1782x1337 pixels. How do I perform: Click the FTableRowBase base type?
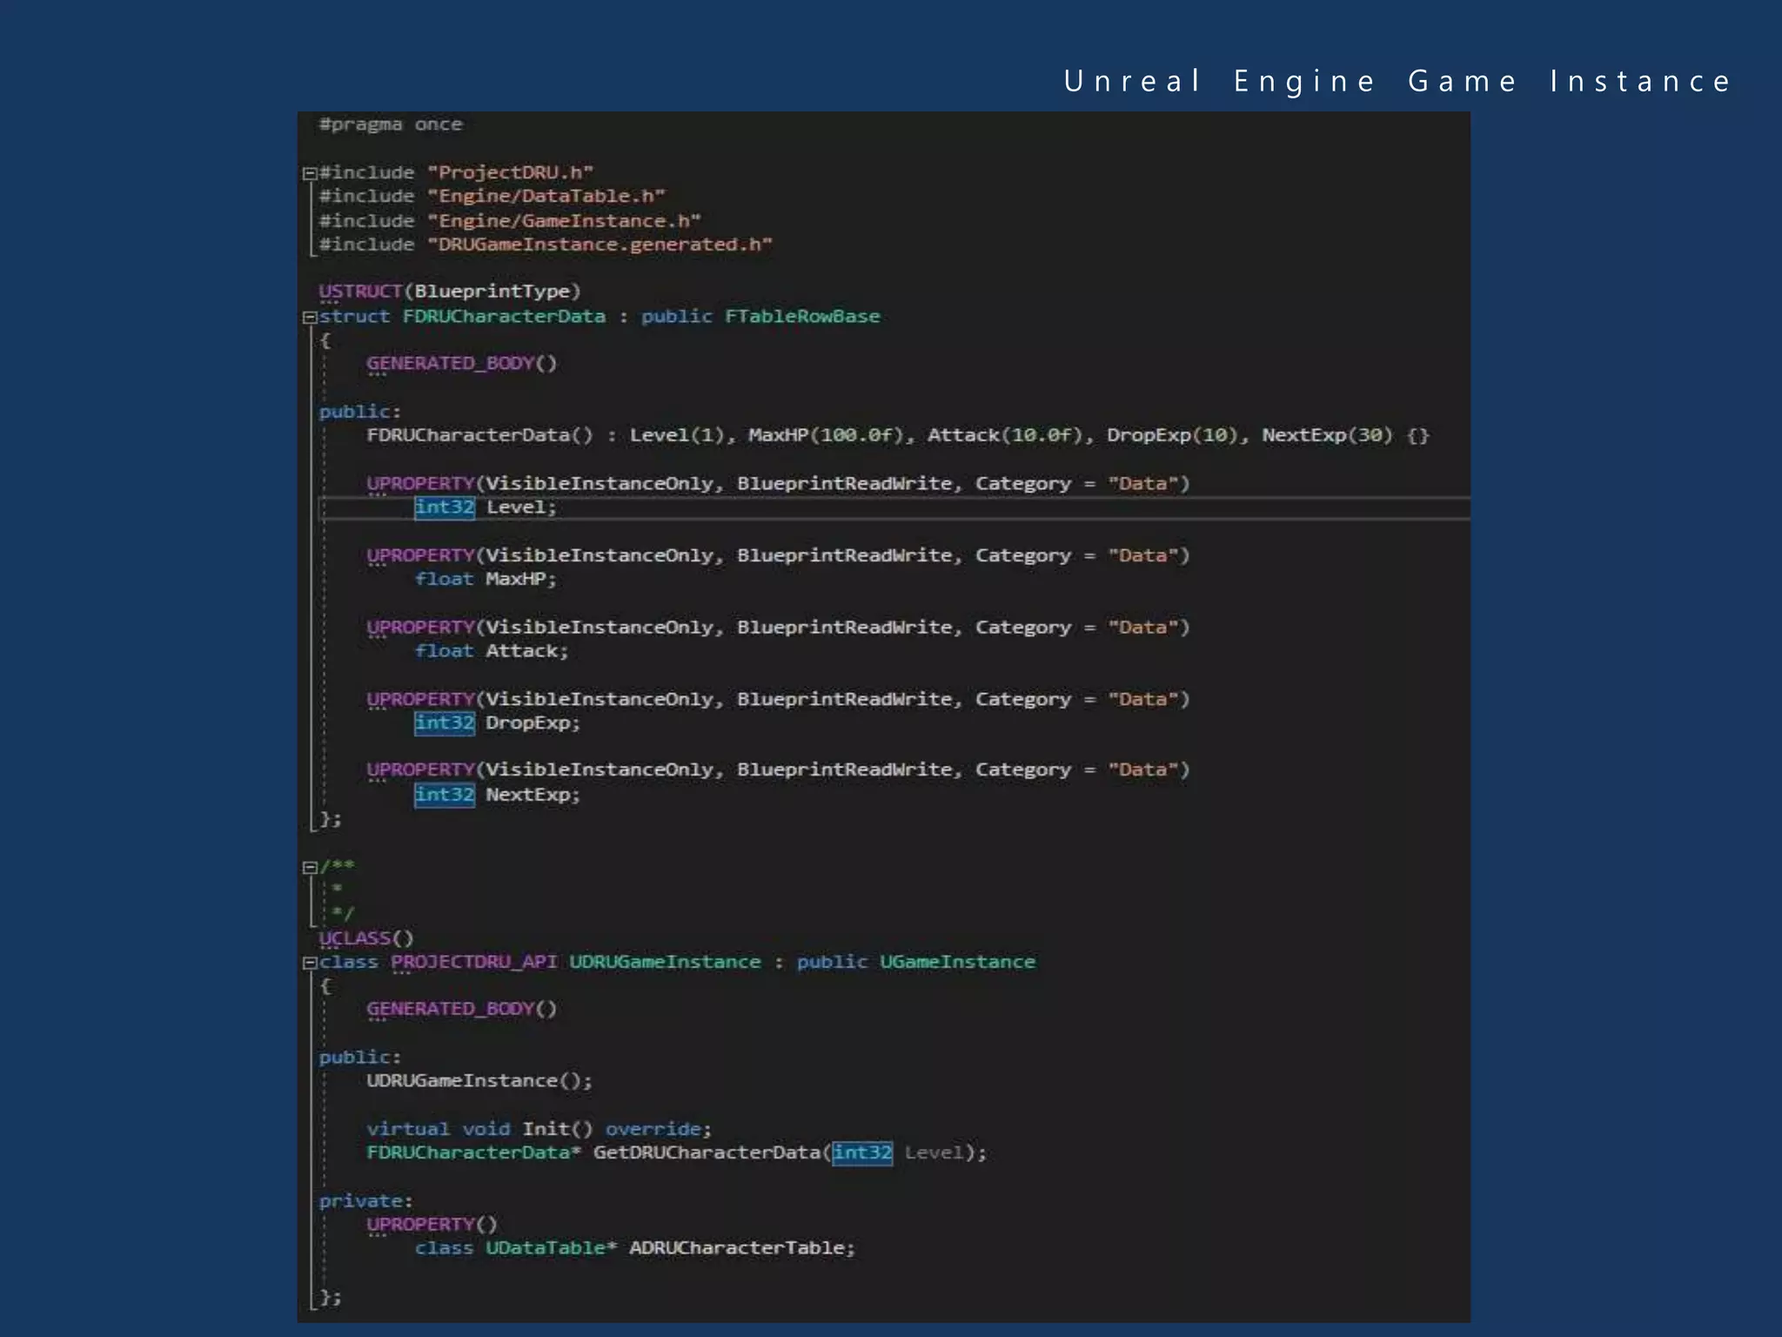(x=802, y=317)
